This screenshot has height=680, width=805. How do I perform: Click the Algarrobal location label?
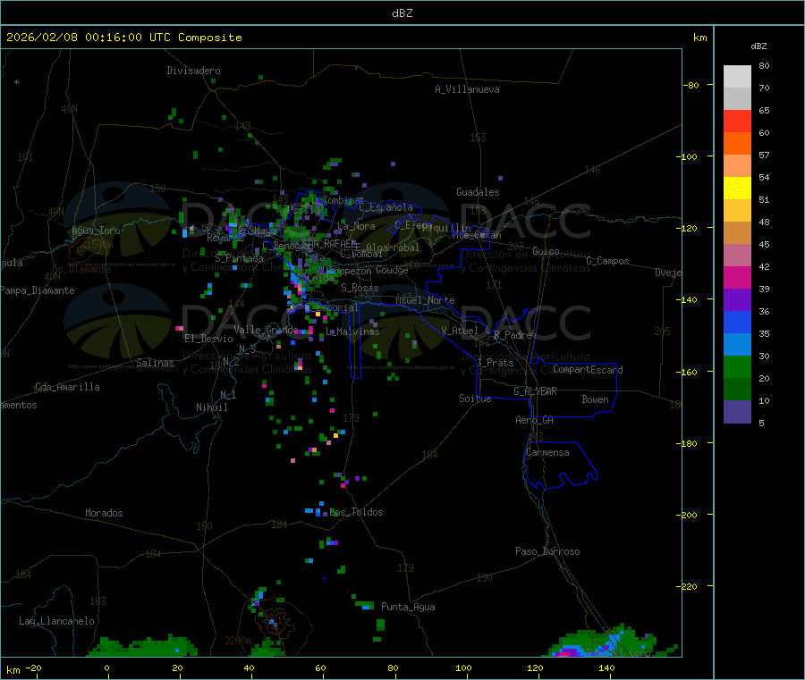pyautogui.click(x=393, y=248)
